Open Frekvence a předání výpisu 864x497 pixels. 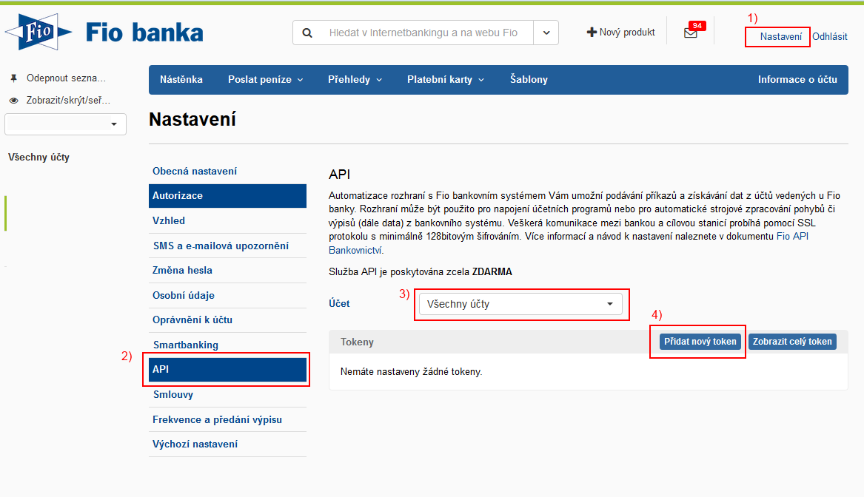(x=227, y=419)
